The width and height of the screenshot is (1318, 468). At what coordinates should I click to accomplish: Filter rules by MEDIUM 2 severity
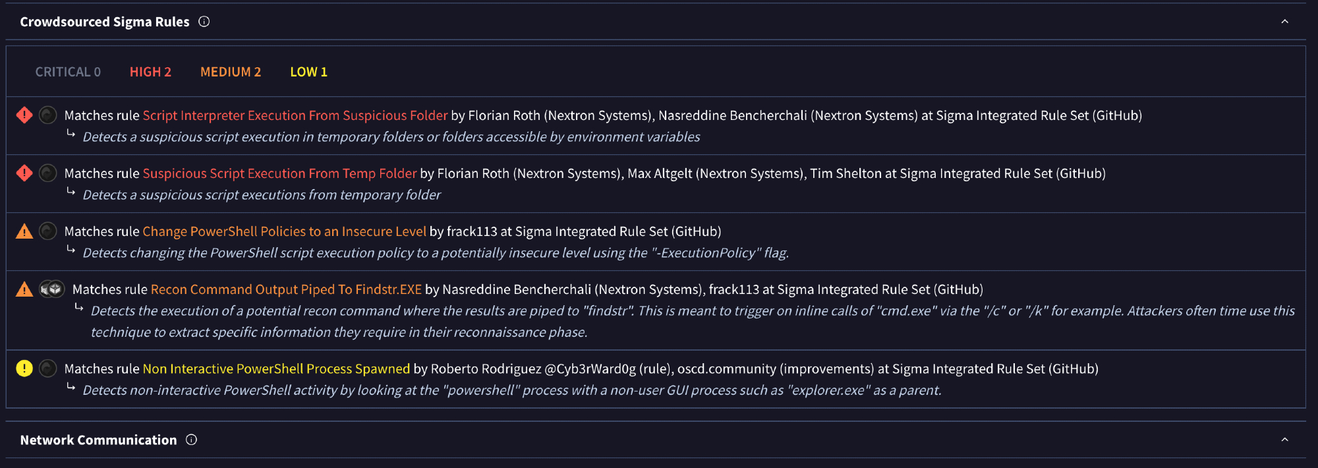[x=231, y=72]
